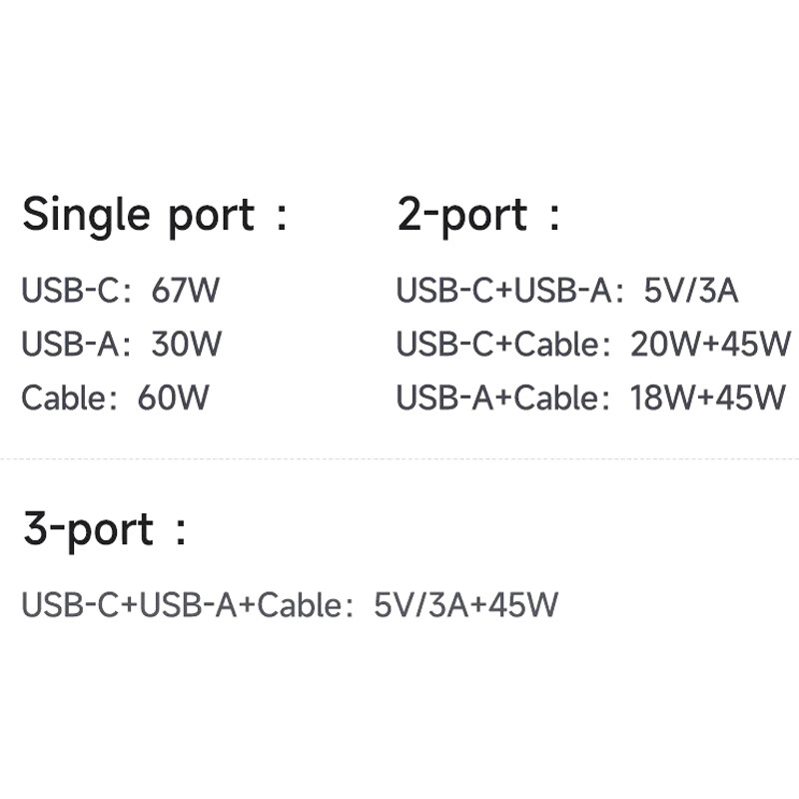Select USB-C+USB-A+Cable: 5V/3A+45W line
799x799 pixels.
(x=290, y=605)
